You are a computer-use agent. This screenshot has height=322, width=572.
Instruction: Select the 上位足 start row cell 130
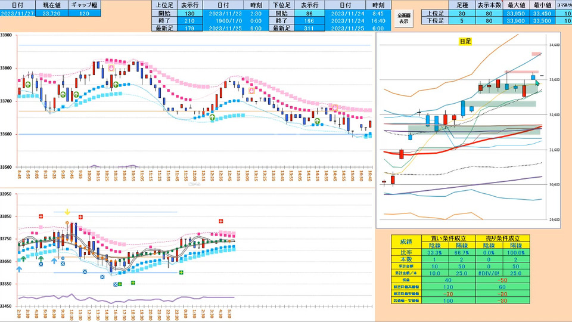point(189,14)
